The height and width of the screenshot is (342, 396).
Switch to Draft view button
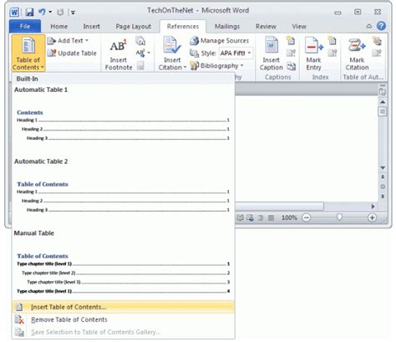click(x=271, y=217)
